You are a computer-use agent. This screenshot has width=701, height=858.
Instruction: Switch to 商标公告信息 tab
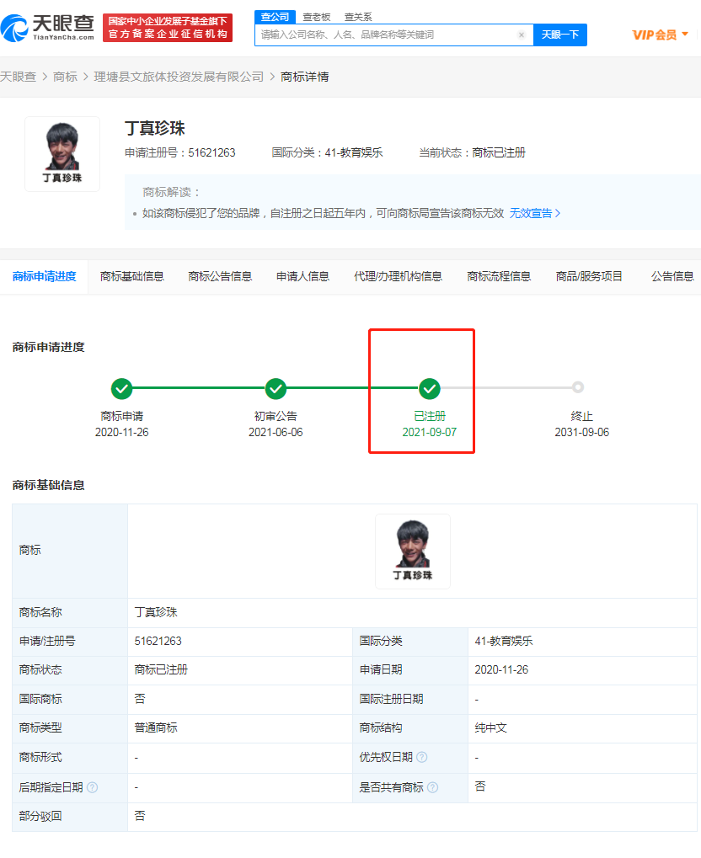coord(220,276)
